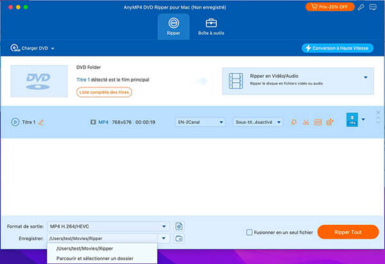The width and height of the screenshot is (385, 264).
Task: Expand the format arrow beside the MP4 icon
Action: 363,119
